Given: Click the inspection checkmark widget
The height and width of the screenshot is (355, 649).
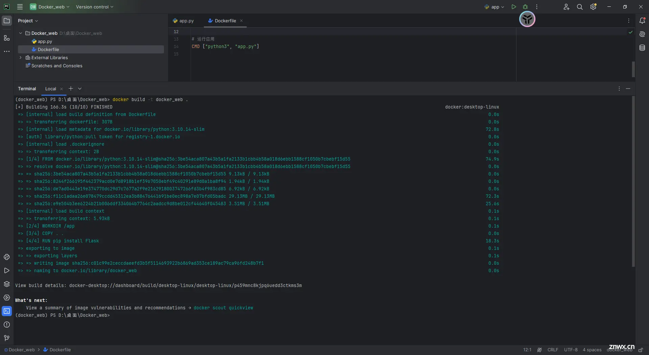Looking at the screenshot, I should tap(630, 32).
